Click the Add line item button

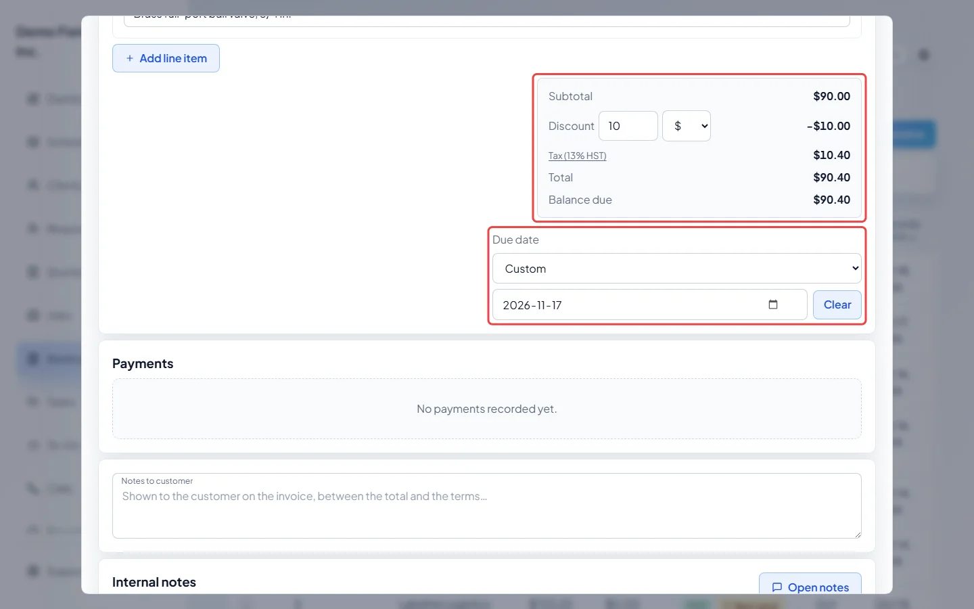tap(166, 58)
